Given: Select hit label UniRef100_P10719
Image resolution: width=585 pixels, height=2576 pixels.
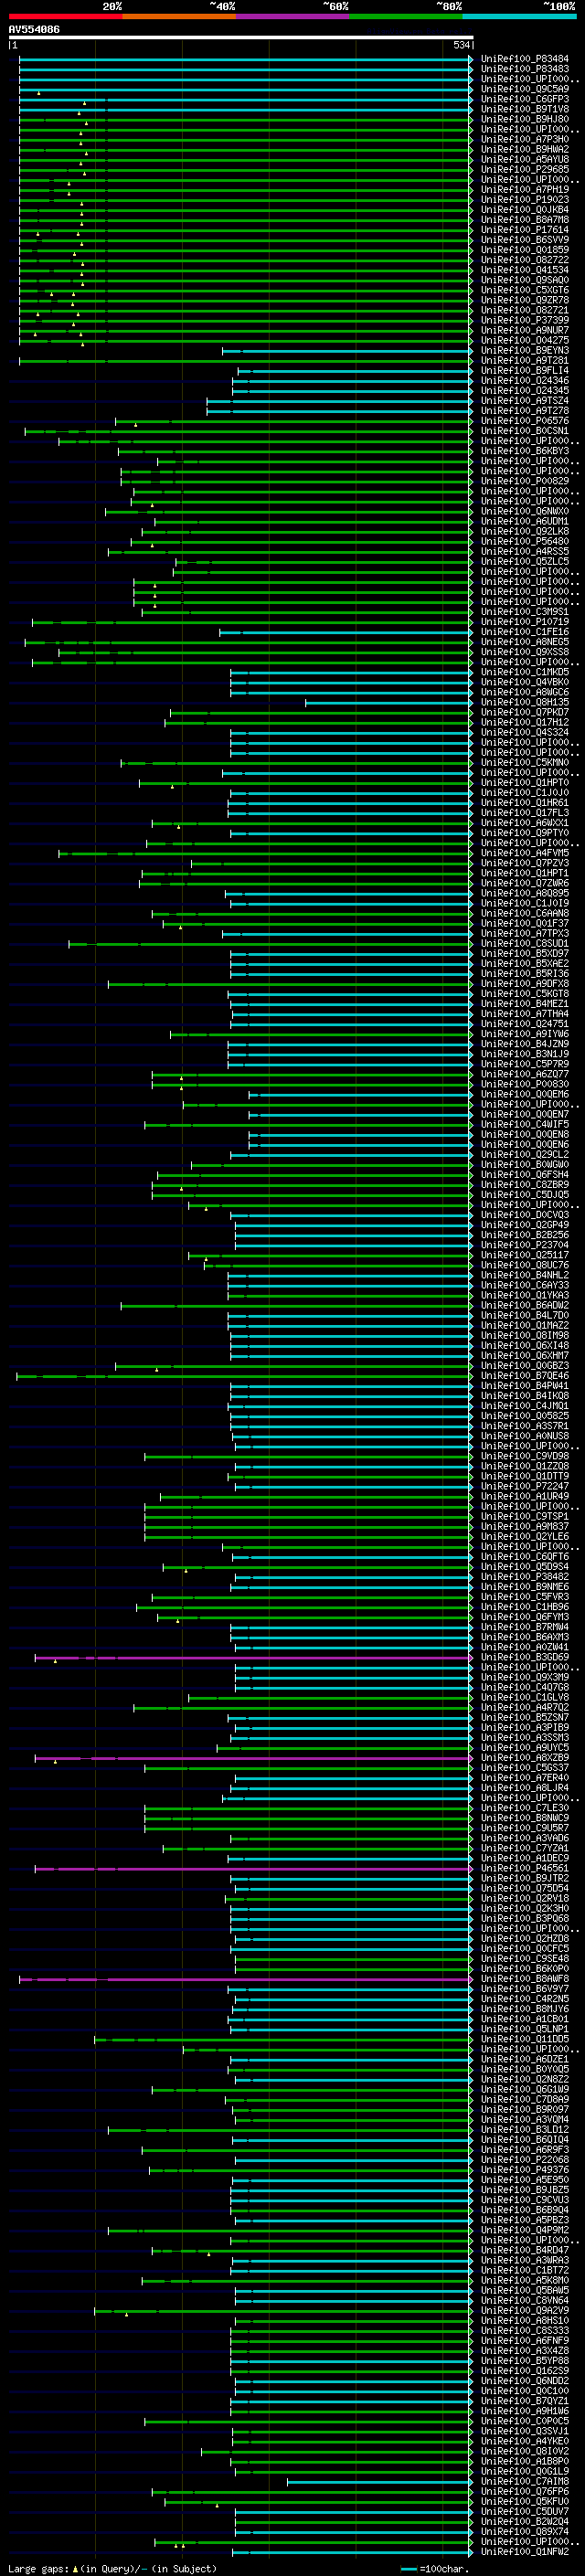Looking at the screenshot, I should (525, 622).
